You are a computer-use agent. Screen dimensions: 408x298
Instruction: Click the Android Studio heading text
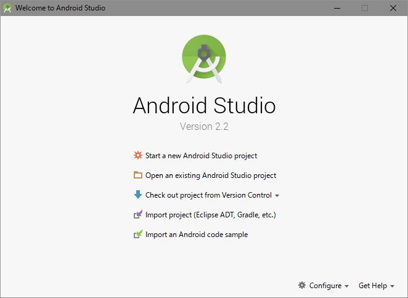click(x=204, y=105)
